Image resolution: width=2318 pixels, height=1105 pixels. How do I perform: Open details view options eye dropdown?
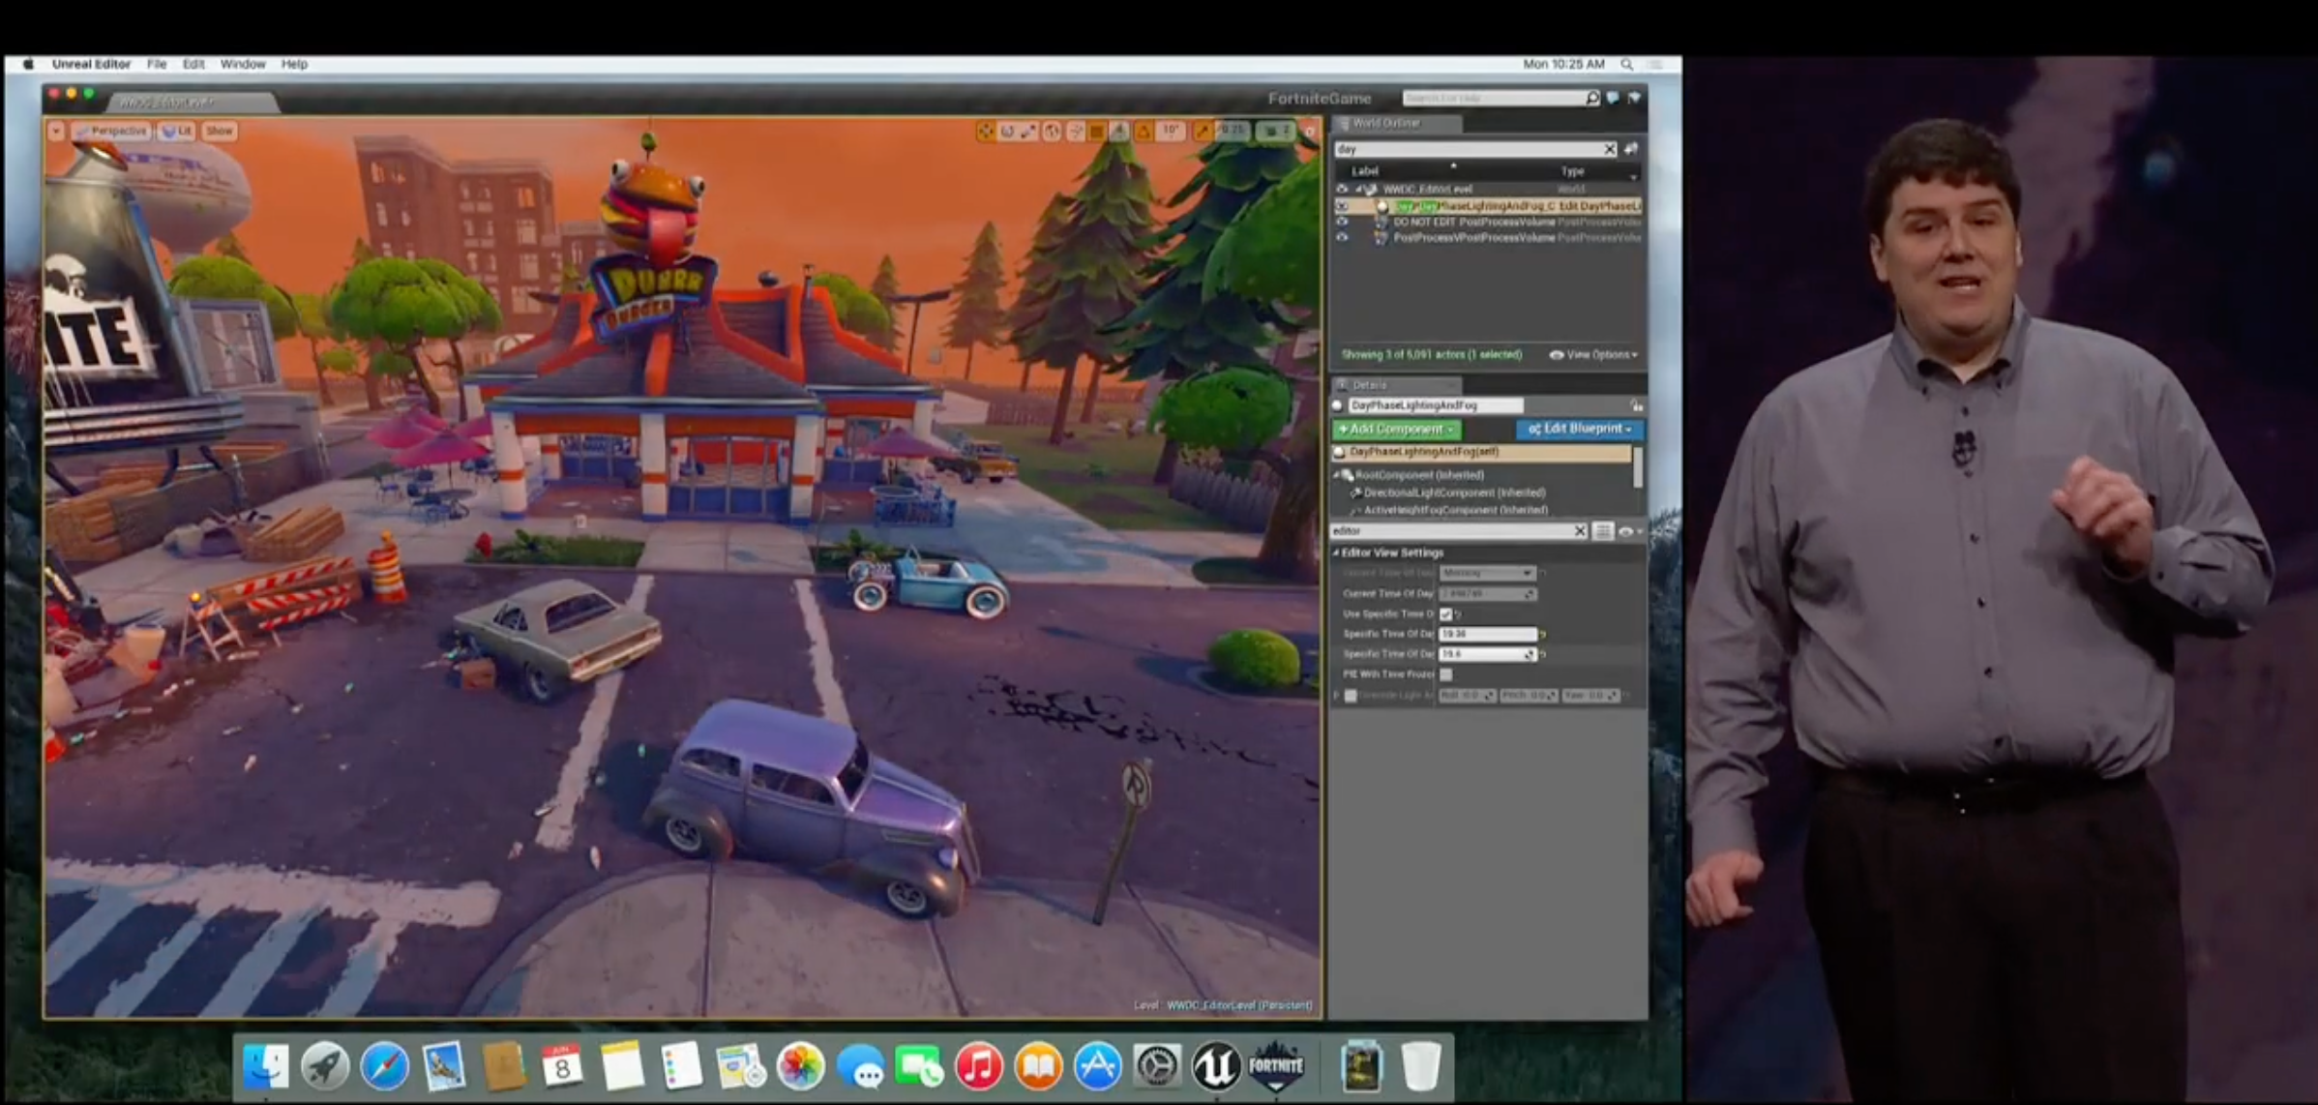tap(1631, 531)
